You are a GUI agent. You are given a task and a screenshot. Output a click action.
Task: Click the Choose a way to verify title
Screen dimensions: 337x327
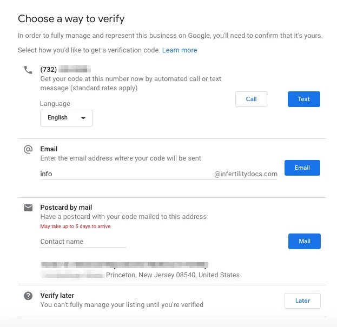pos(71,19)
